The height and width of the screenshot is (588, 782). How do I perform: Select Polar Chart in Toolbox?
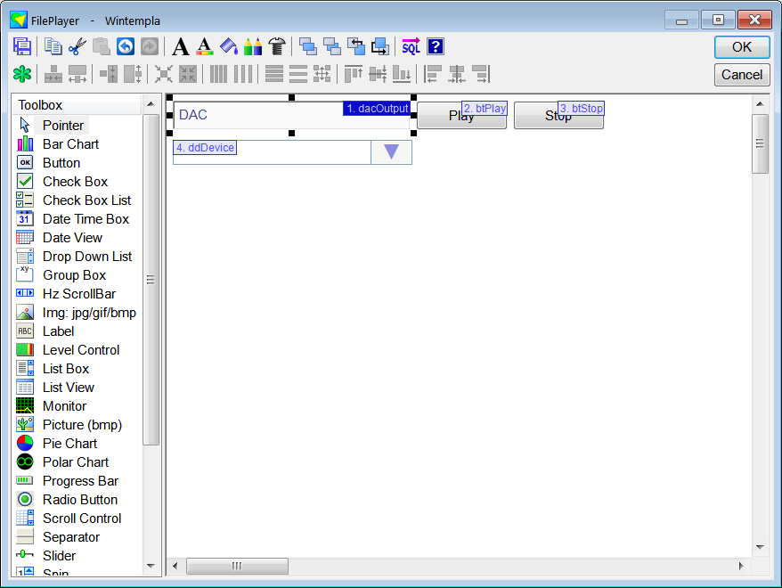pyautogui.click(x=76, y=462)
